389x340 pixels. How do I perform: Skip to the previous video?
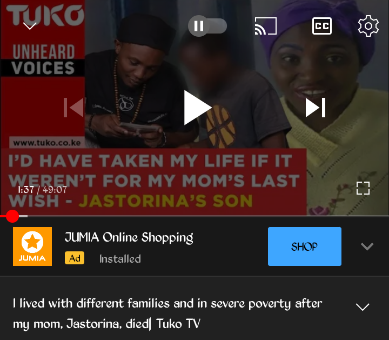(73, 108)
